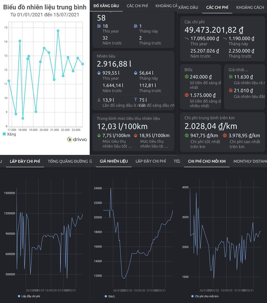Image resolution: width=267 pixels, height=303 pixels.
Task: Click the red drop icon beside 18,95 l/100km
Action: tap(136, 135)
